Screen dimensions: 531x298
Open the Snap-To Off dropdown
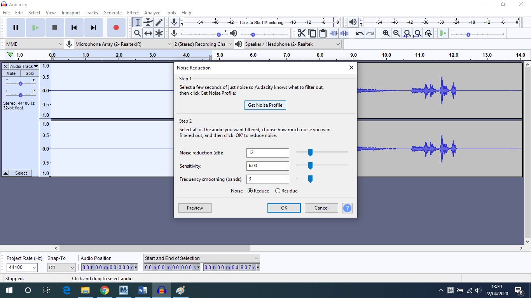[61, 267]
